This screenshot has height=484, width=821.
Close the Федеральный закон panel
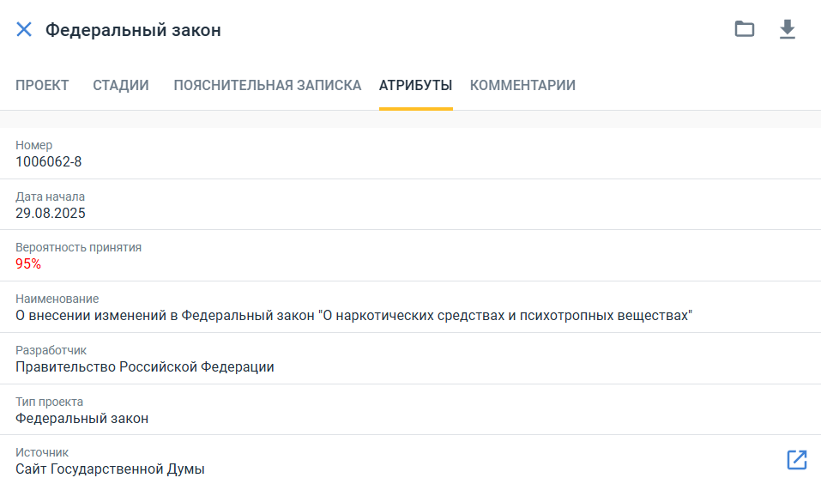tap(24, 29)
